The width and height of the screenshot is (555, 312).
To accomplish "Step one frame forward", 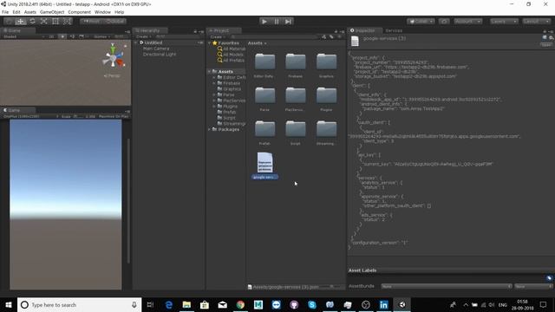I will (x=289, y=21).
